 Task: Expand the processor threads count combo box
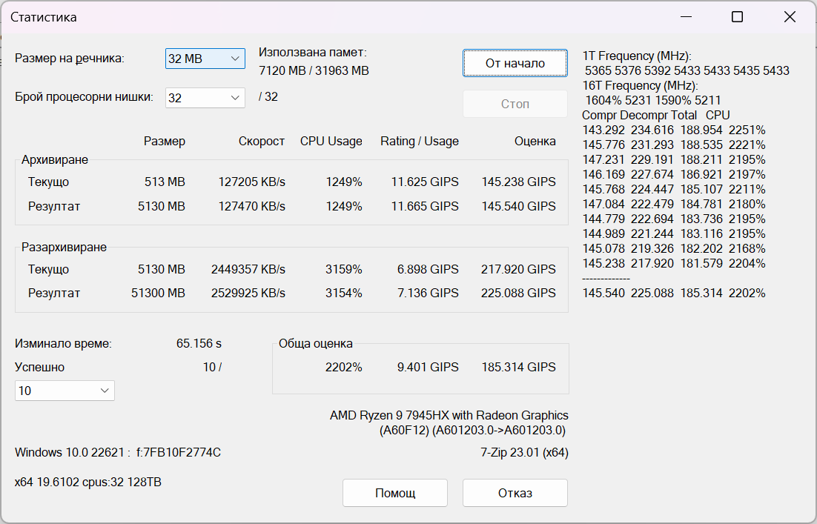[x=205, y=98]
